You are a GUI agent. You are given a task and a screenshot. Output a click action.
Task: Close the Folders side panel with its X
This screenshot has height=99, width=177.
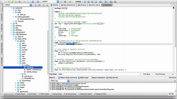click(47, 5)
